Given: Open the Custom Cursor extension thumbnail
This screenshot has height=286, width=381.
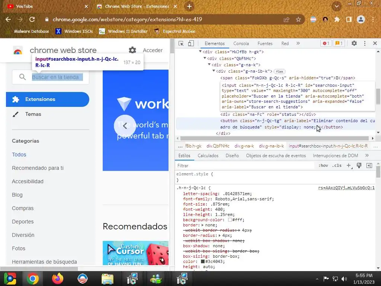Looking at the screenshot, I should [x=135, y=253].
